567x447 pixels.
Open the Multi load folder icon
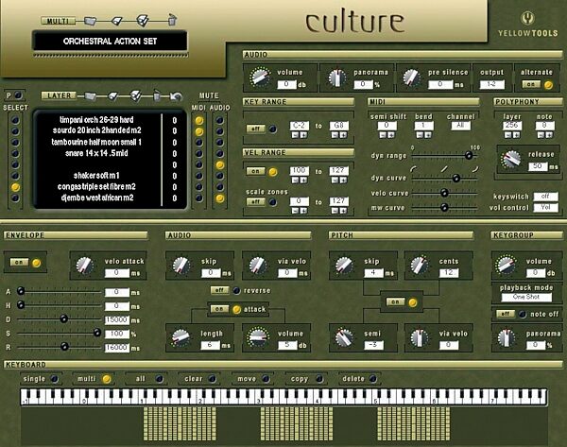[90, 21]
